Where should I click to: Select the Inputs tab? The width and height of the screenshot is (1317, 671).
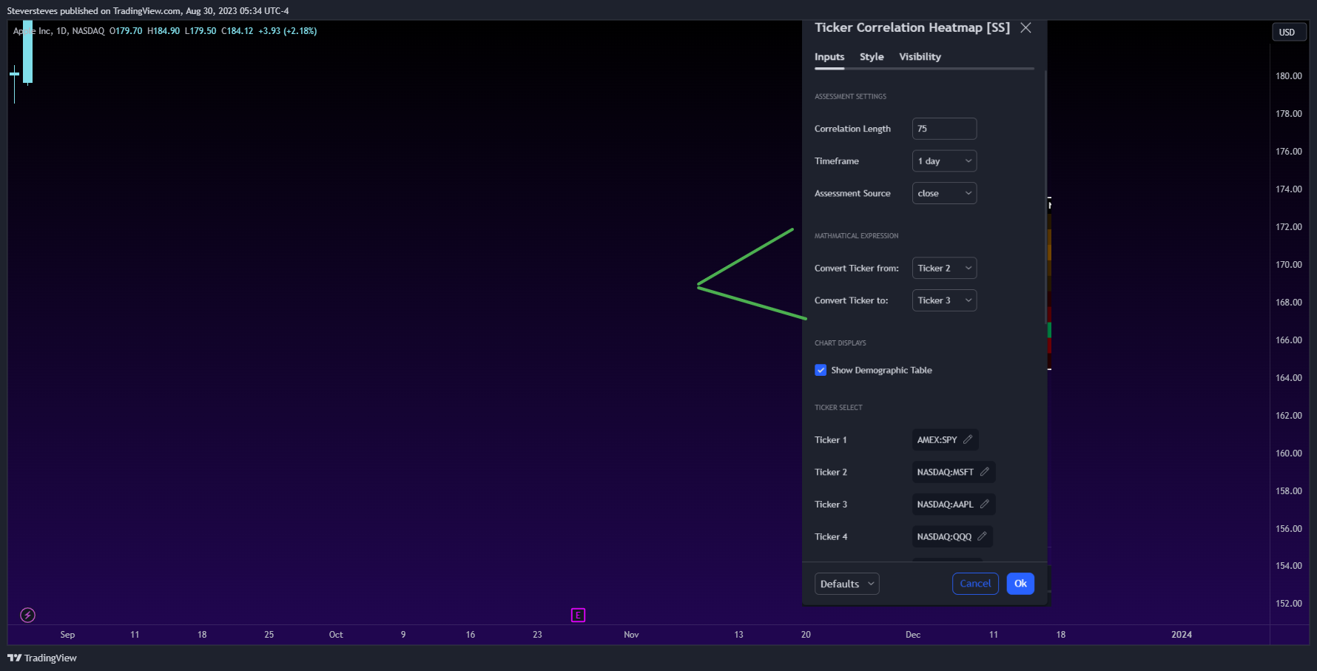829,57
